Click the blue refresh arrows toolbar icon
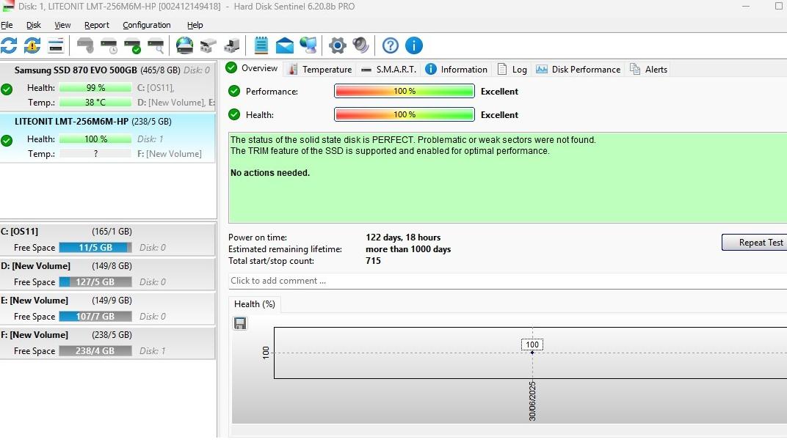Image resolution: width=787 pixels, height=442 pixels. [9, 45]
